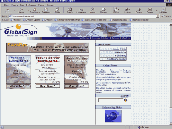The width and height of the screenshot is (172, 129).
Task: Expand the address bar dropdown arrow
Action: pos(158,16)
